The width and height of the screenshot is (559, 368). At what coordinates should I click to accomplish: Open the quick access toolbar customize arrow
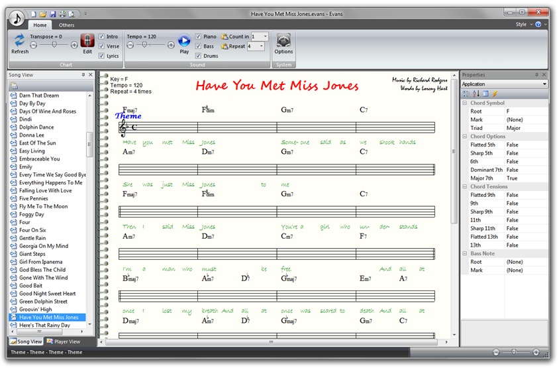coord(85,15)
